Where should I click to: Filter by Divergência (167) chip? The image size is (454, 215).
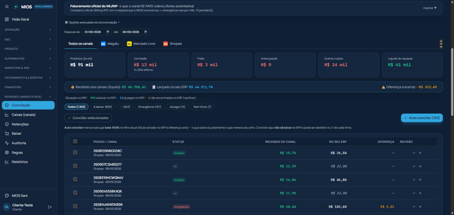pos(150,107)
